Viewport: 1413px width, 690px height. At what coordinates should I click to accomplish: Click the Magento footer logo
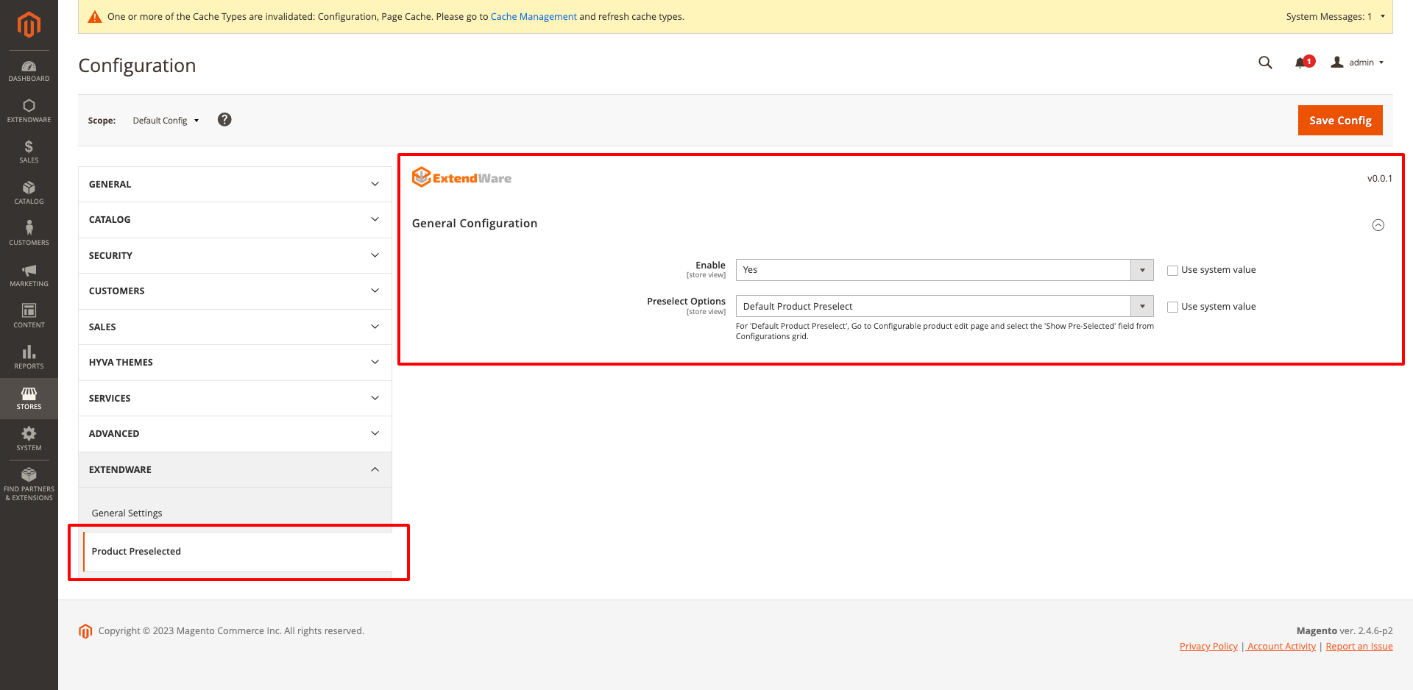(x=85, y=631)
